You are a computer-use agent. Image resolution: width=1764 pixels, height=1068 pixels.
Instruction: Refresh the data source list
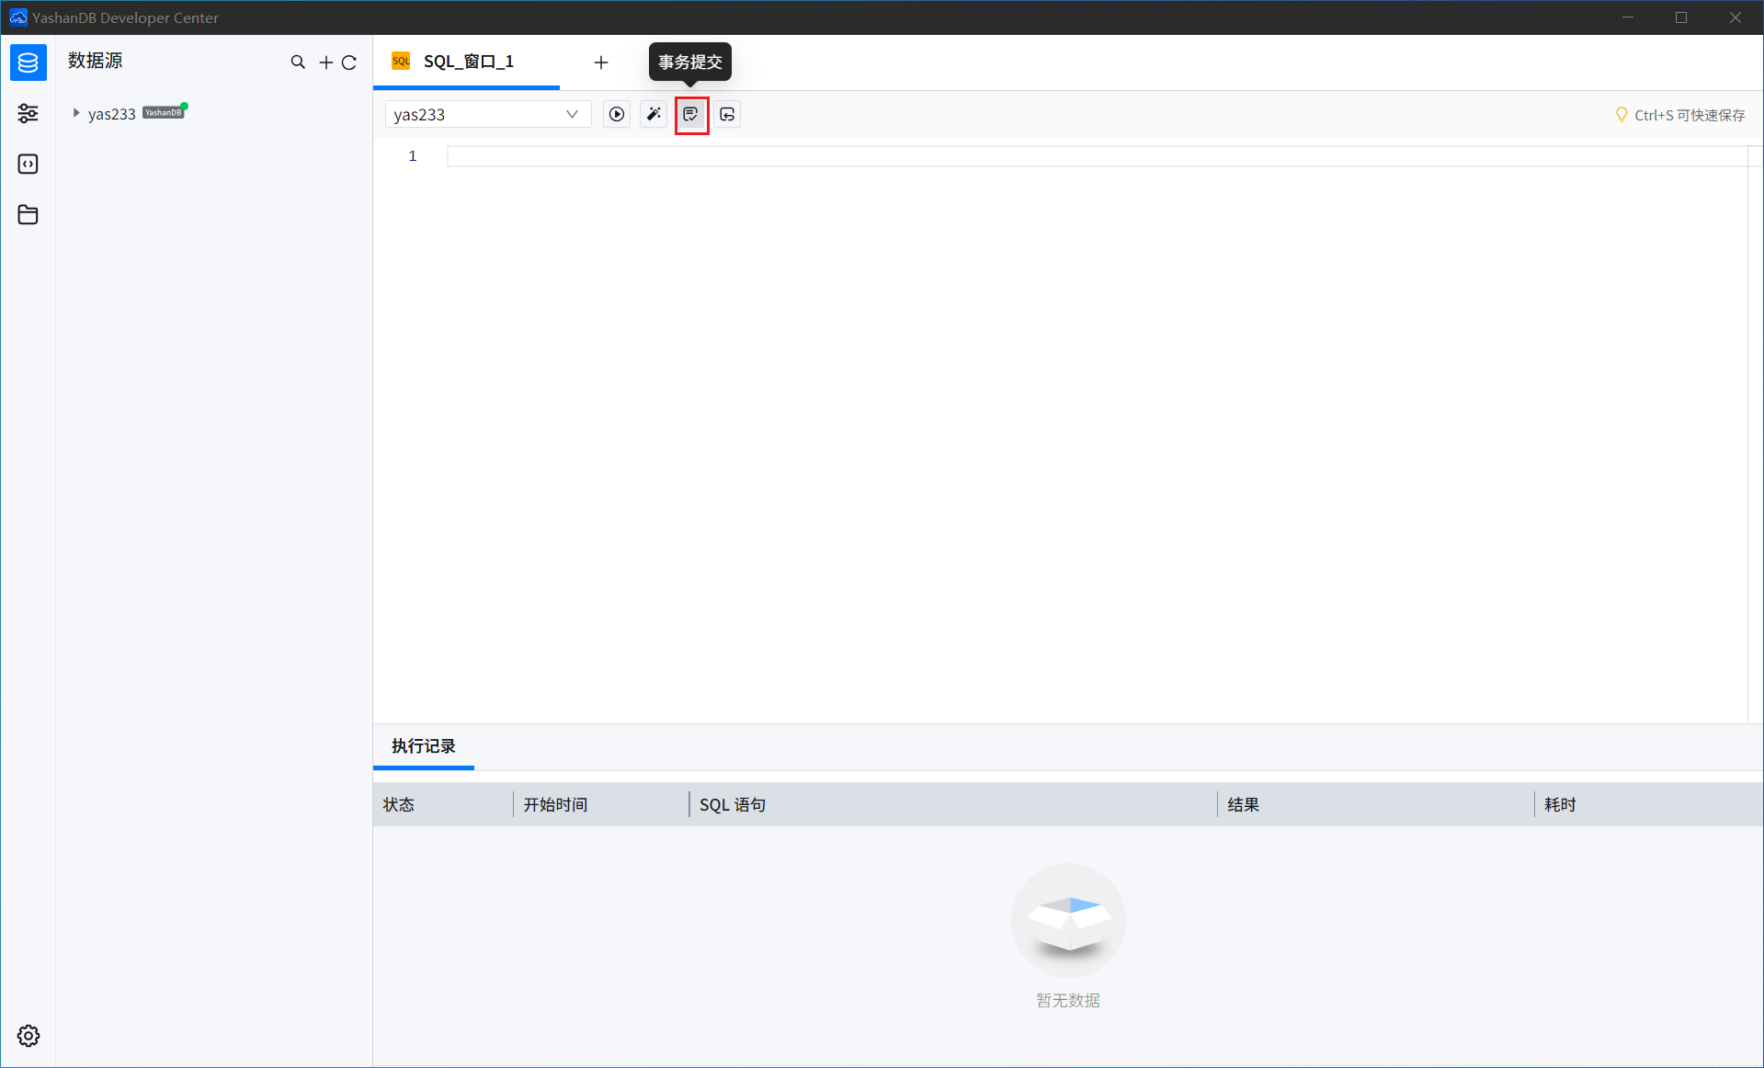pos(349,62)
